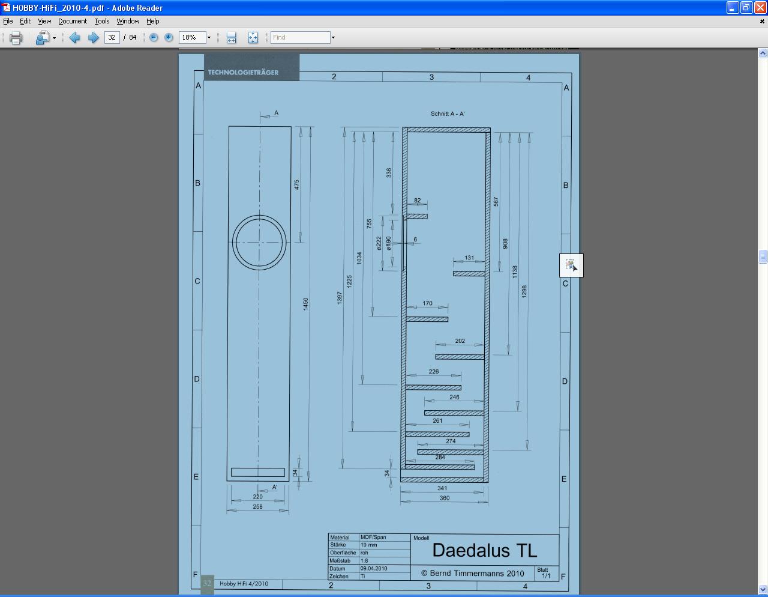Close the document with menu bar X
Viewport: 768px width, 597px height.
click(762, 21)
